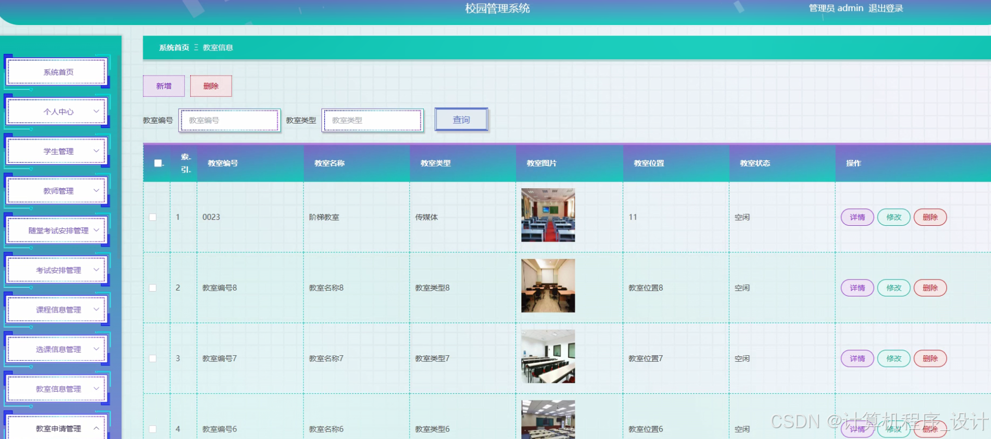Open 教室信息管理 sidebar menu
This screenshot has width=991, height=439.
click(57, 389)
